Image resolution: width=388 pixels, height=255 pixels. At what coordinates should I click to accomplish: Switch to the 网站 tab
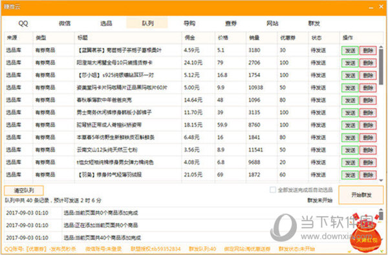272,23
